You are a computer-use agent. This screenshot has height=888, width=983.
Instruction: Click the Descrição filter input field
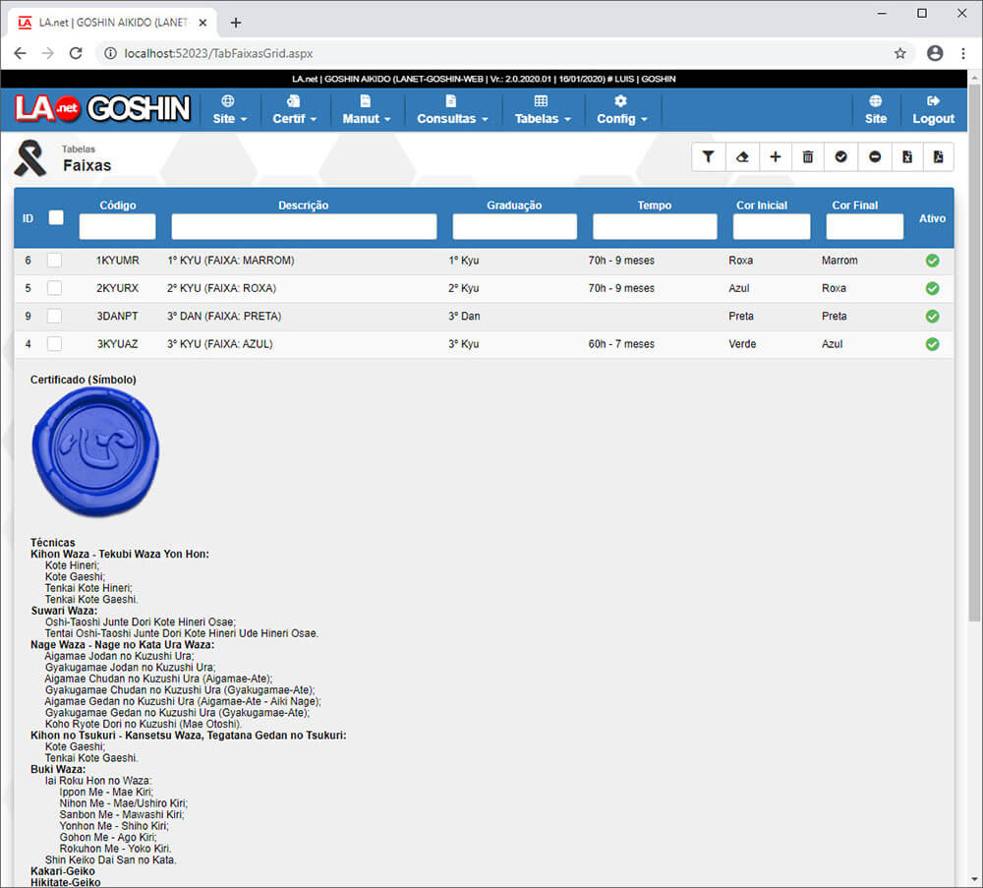(304, 227)
